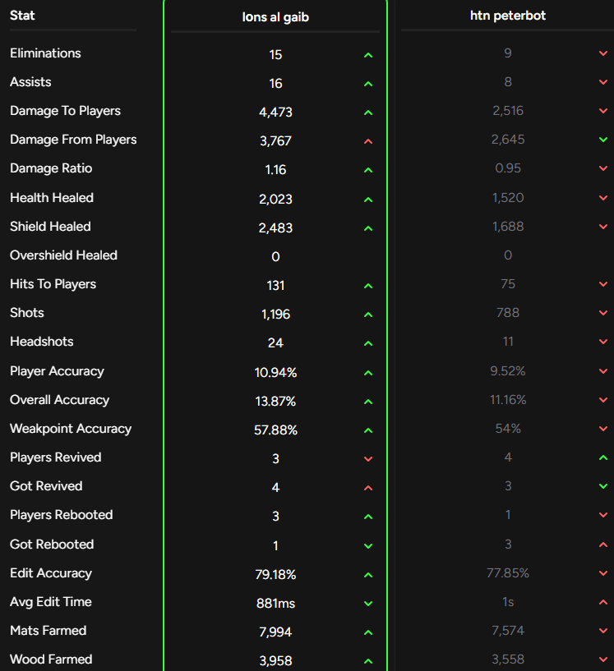
Task: Click the red down arrow beside Players Revived 3
Action: [x=367, y=459]
